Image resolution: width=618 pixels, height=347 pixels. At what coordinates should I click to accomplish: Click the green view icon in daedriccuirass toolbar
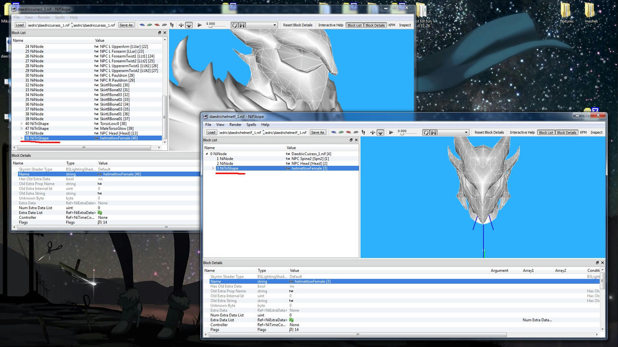pyautogui.click(x=149, y=25)
